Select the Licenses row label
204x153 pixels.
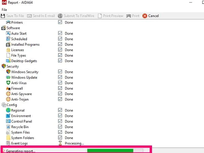click(18, 50)
